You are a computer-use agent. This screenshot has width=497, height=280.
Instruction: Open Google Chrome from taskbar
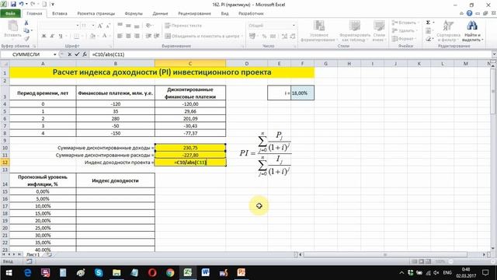(170, 272)
